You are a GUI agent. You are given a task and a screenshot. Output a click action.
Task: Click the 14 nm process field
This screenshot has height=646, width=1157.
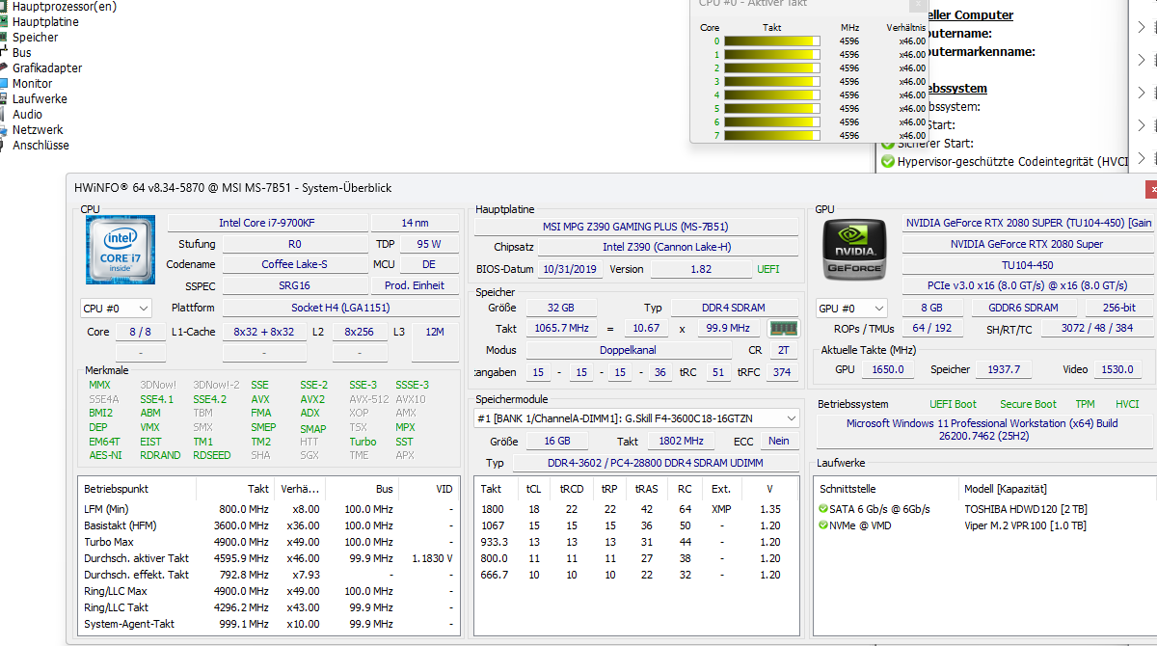[x=415, y=223]
